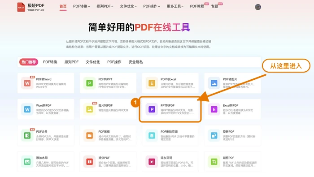Switch to the PDF转换 category tab
Viewport: 314px width, 177px height.
point(50,62)
